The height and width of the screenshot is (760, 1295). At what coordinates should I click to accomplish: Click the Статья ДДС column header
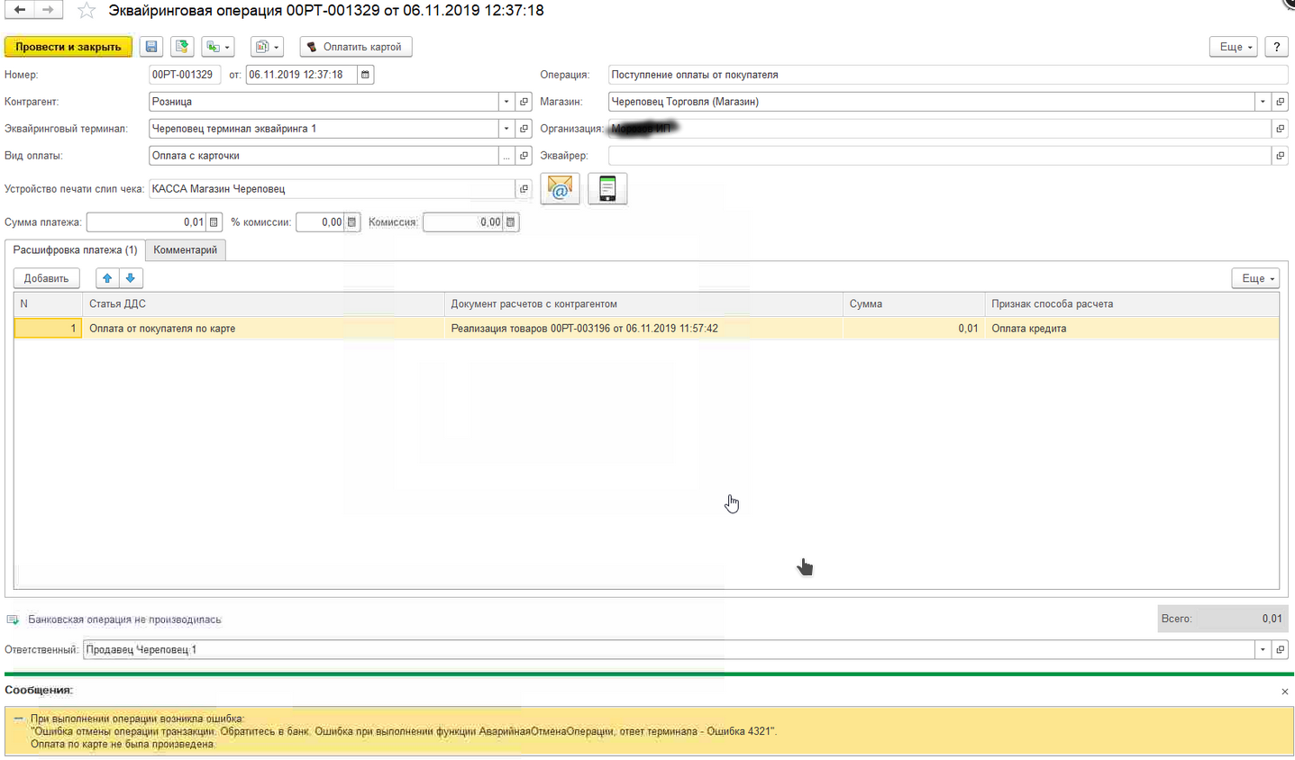click(263, 304)
